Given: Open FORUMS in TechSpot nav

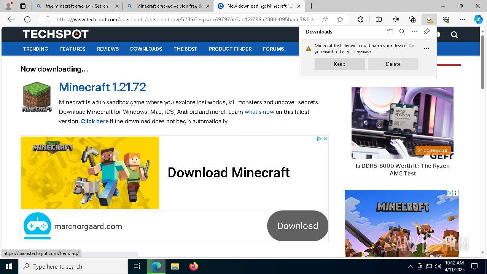Looking at the screenshot, I should click(x=274, y=49).
